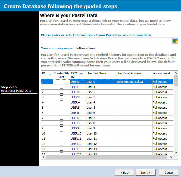Screen dimensions: 181x177
Task: Check the Create CRM user box for USER3
Action: tap(61, 97)
